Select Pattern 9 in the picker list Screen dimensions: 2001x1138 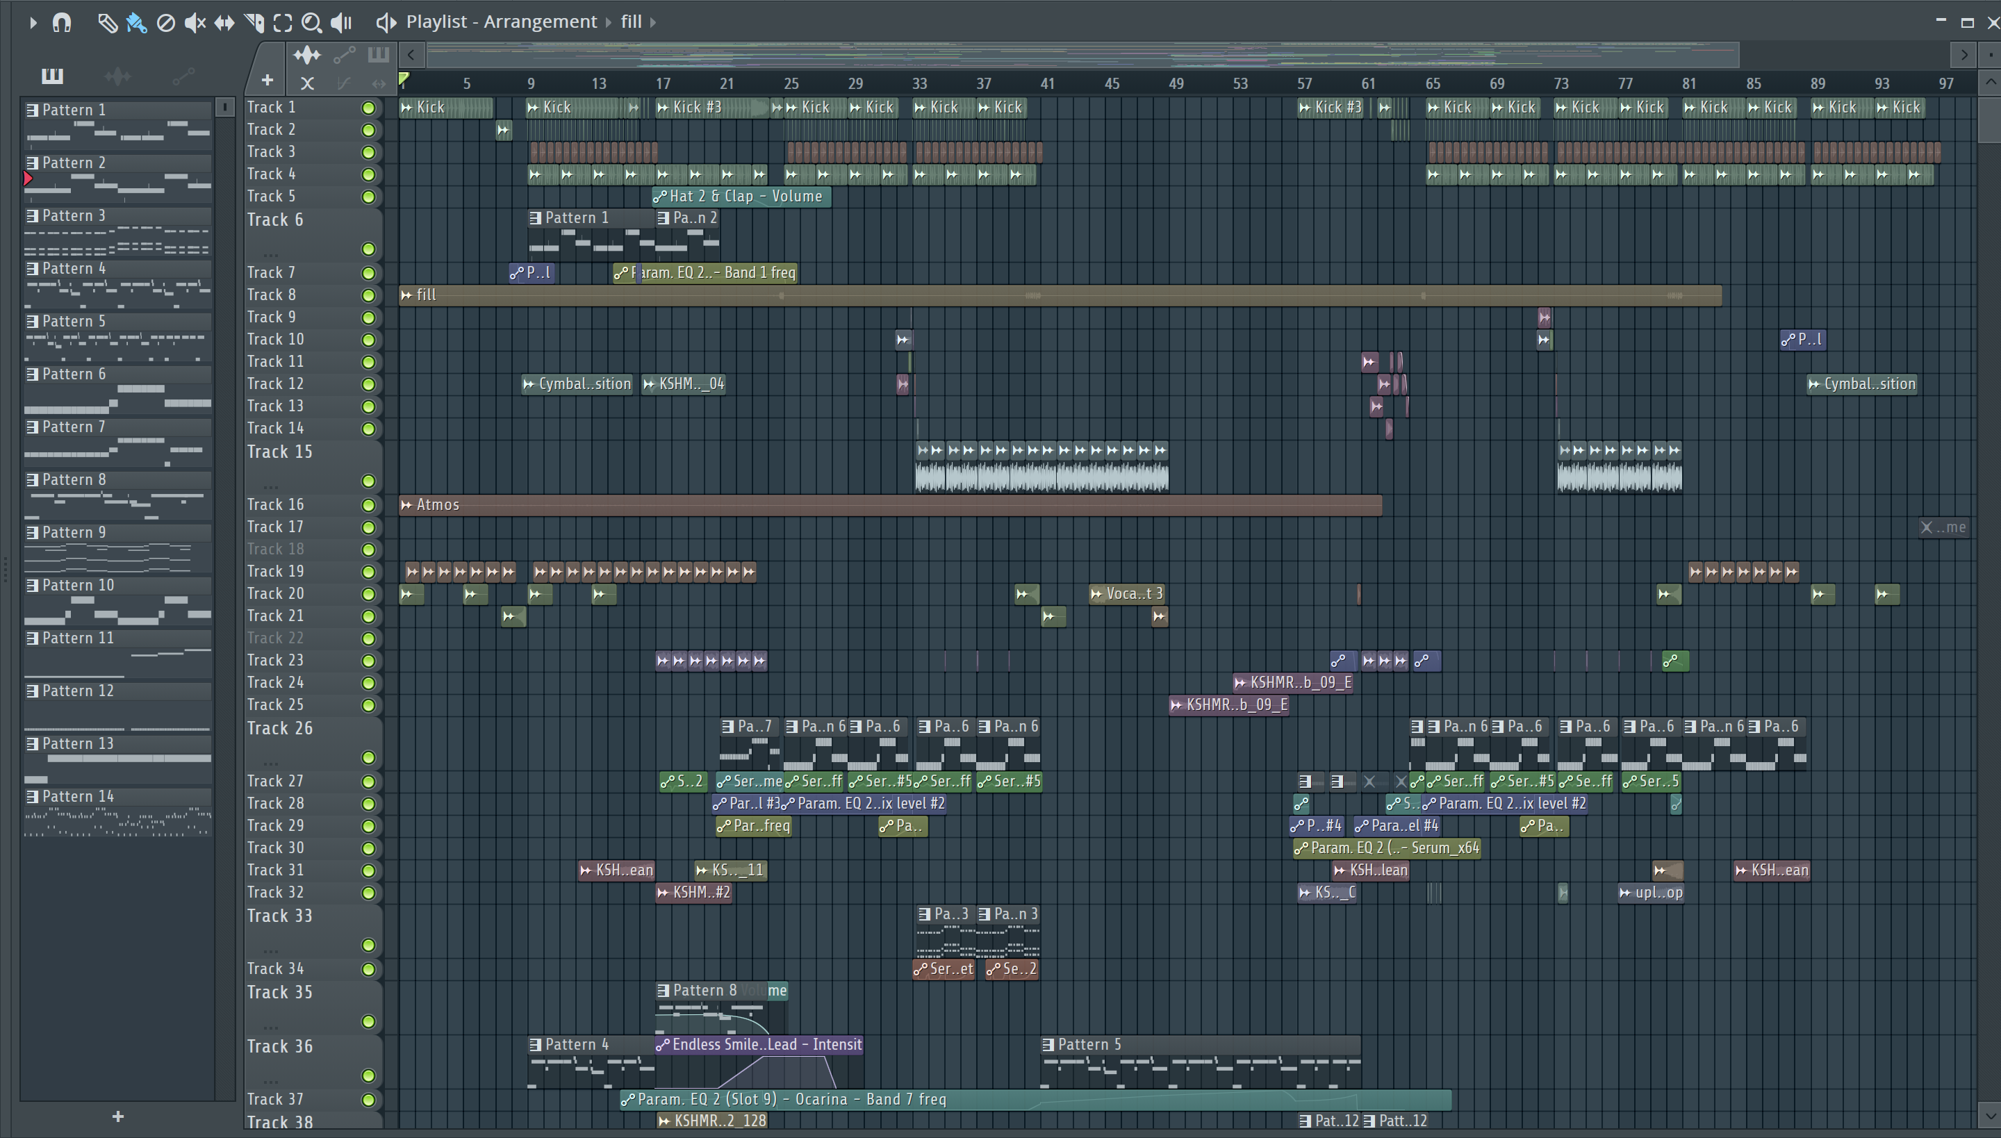click(117, 547)
